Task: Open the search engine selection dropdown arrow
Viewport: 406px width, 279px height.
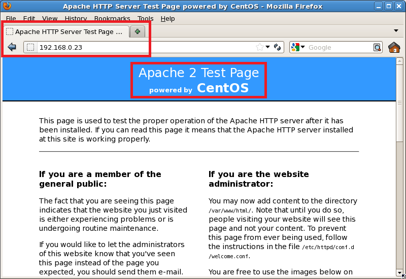Action: pyautogui.click(x=302, y=47)
